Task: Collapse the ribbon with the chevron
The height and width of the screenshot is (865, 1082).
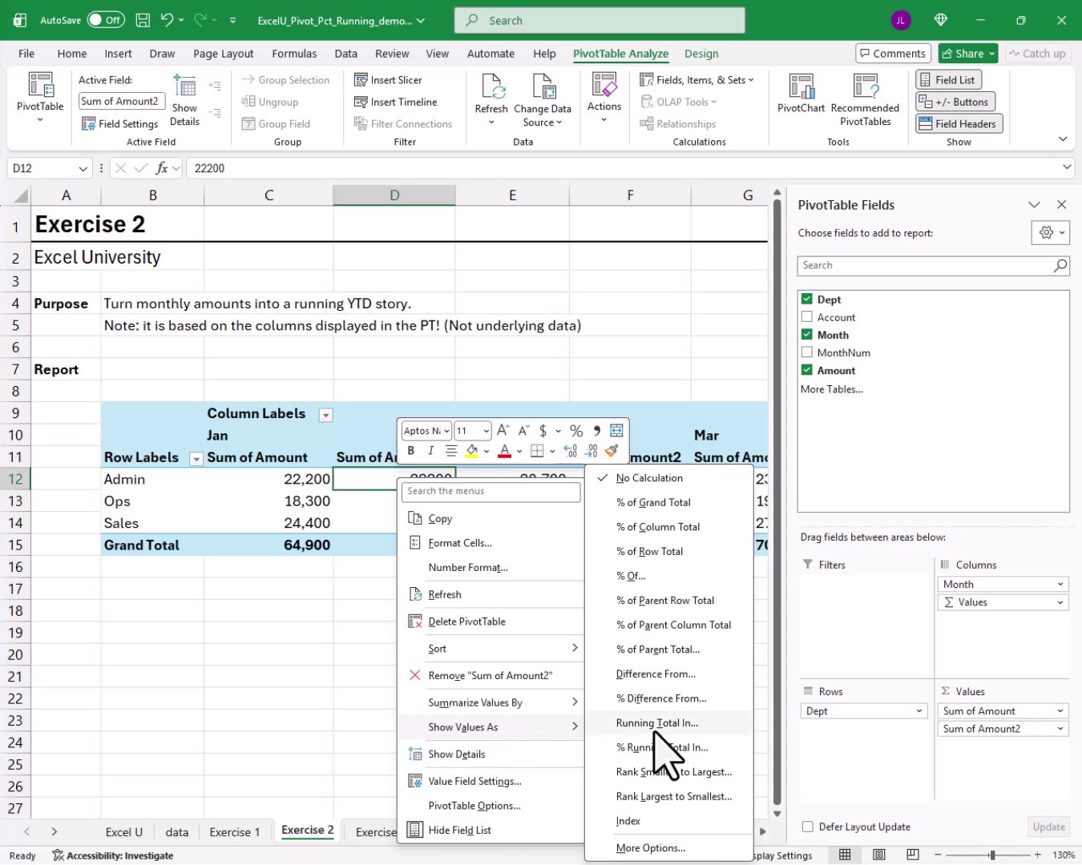Action: click(1063, 139)
